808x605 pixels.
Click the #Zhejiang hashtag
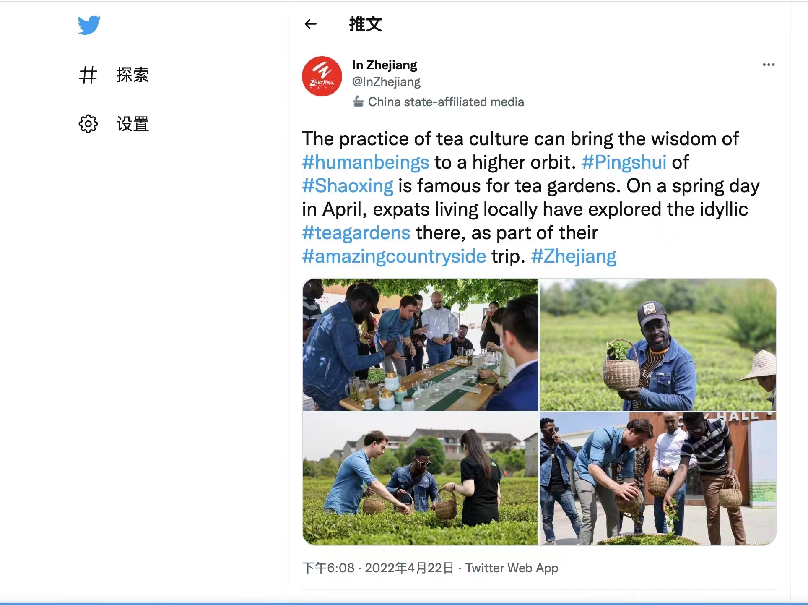click(x=574, y=256)
